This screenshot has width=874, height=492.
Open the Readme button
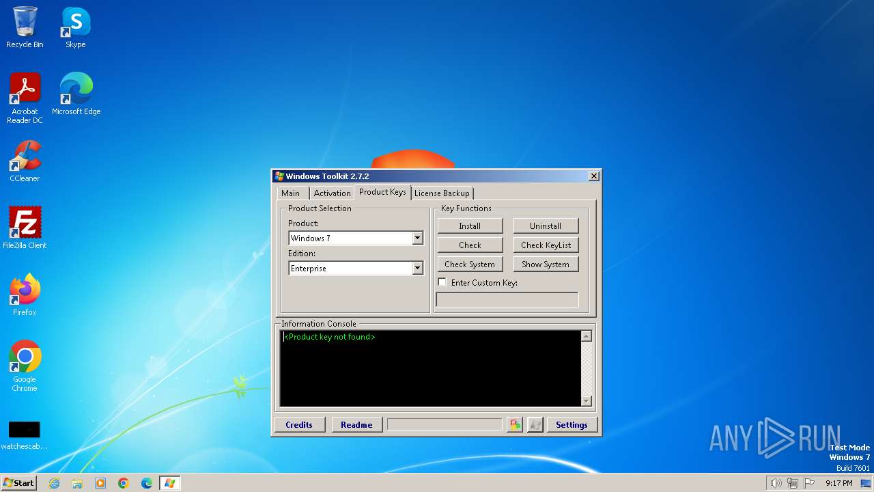click(356, 424)
